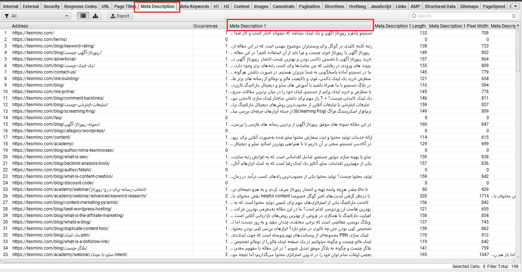This screenshot has width=522, height=272.
Task: Open the Content tab
Action: pos(242,6)
